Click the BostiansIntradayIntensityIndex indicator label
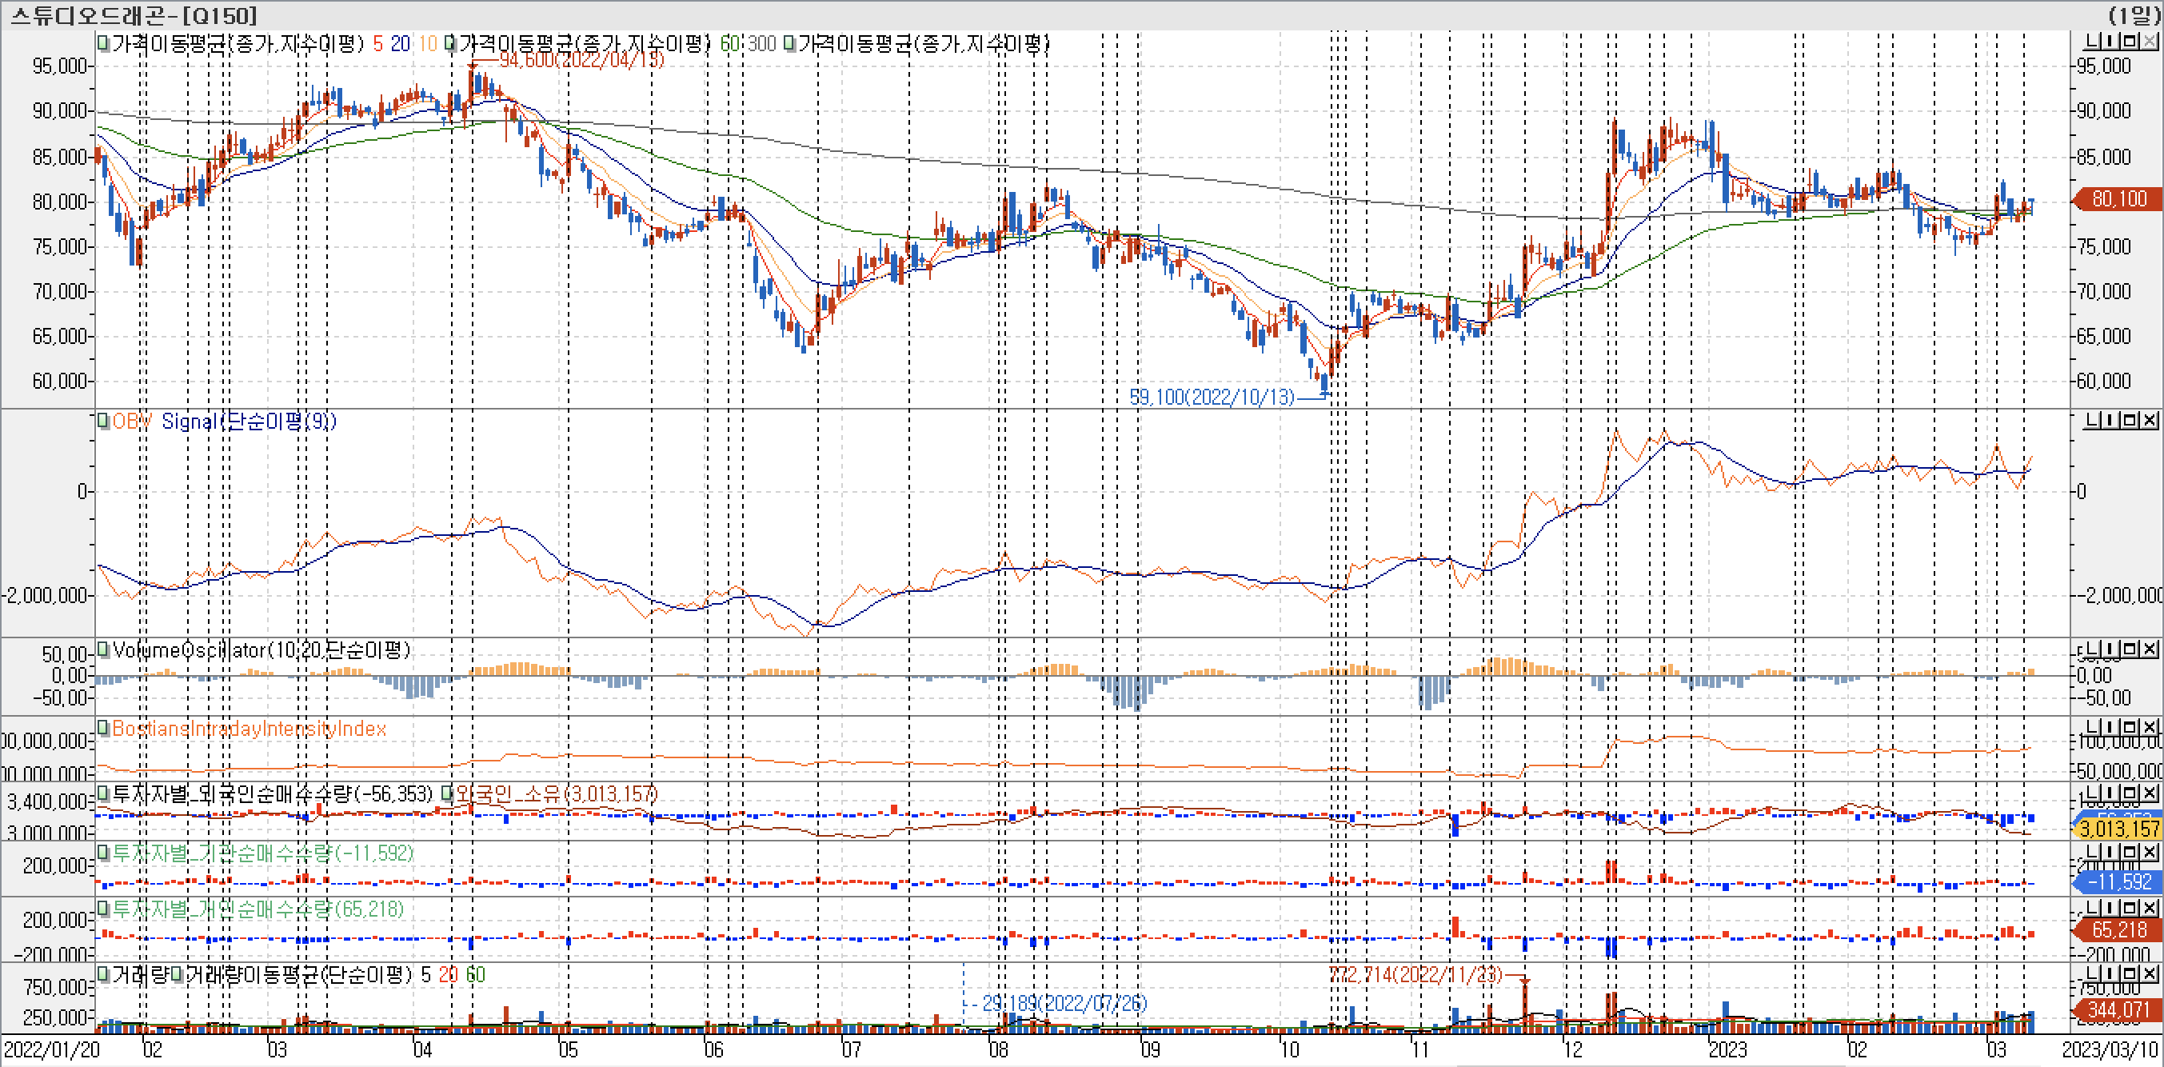The height and width of the screenshot is (1067, 2164). [x=249, y=729]
